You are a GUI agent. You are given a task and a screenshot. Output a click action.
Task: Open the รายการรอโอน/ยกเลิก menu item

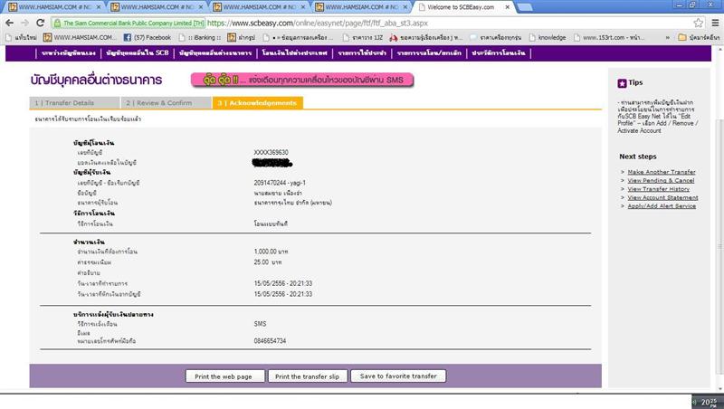point(429,53)
